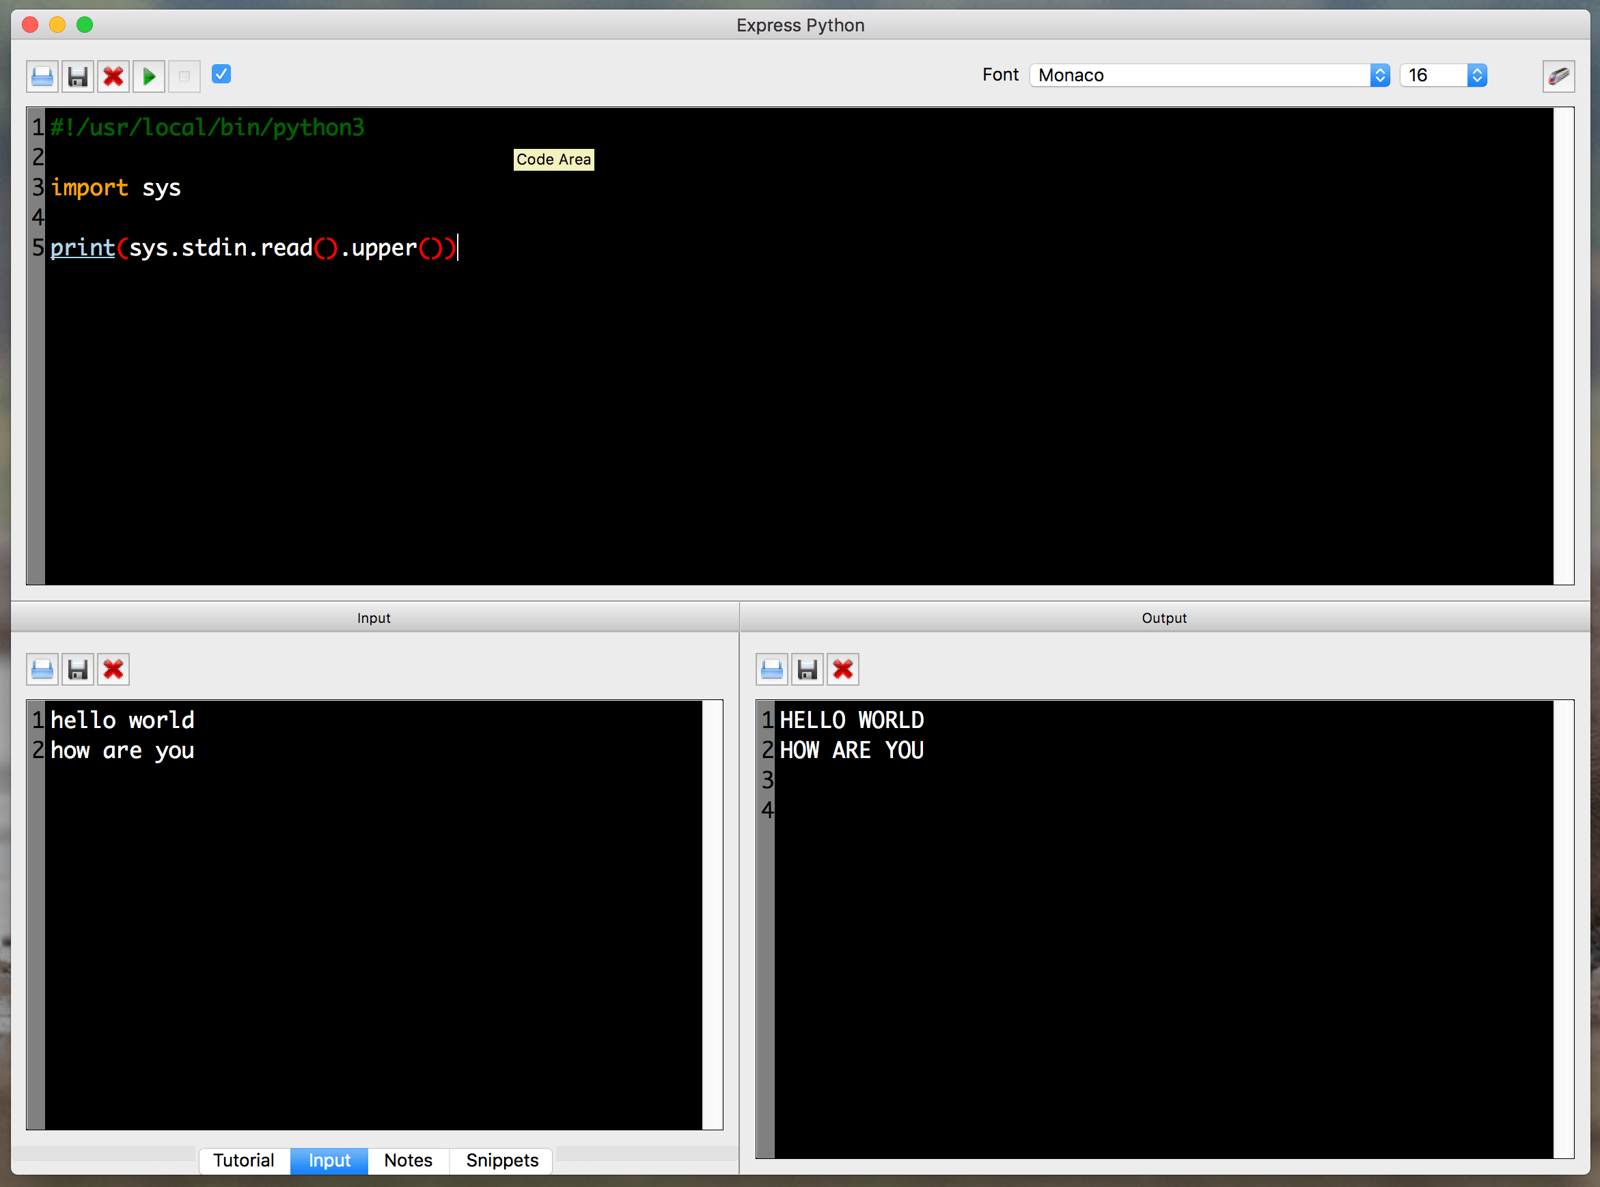Open the Snippets tab
This screenshot has width=1600, height=1187.
pos(501,1160)
